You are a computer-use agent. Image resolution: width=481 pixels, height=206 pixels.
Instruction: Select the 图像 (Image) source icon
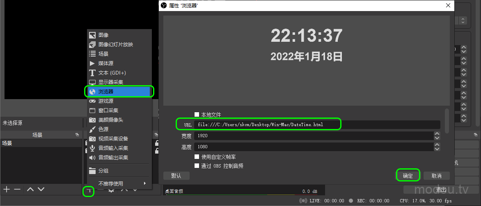point(92,35)
